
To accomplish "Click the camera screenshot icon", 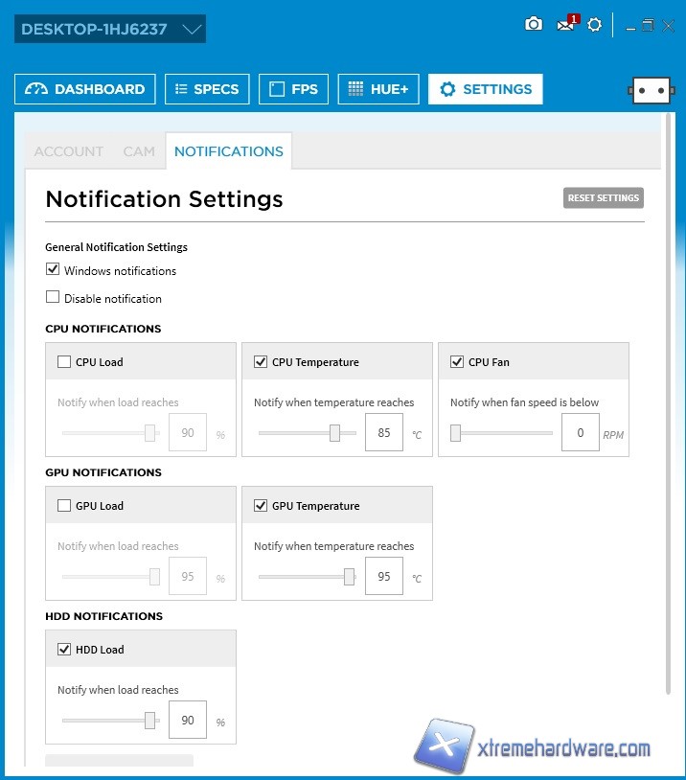I will (x=534, y=24).
